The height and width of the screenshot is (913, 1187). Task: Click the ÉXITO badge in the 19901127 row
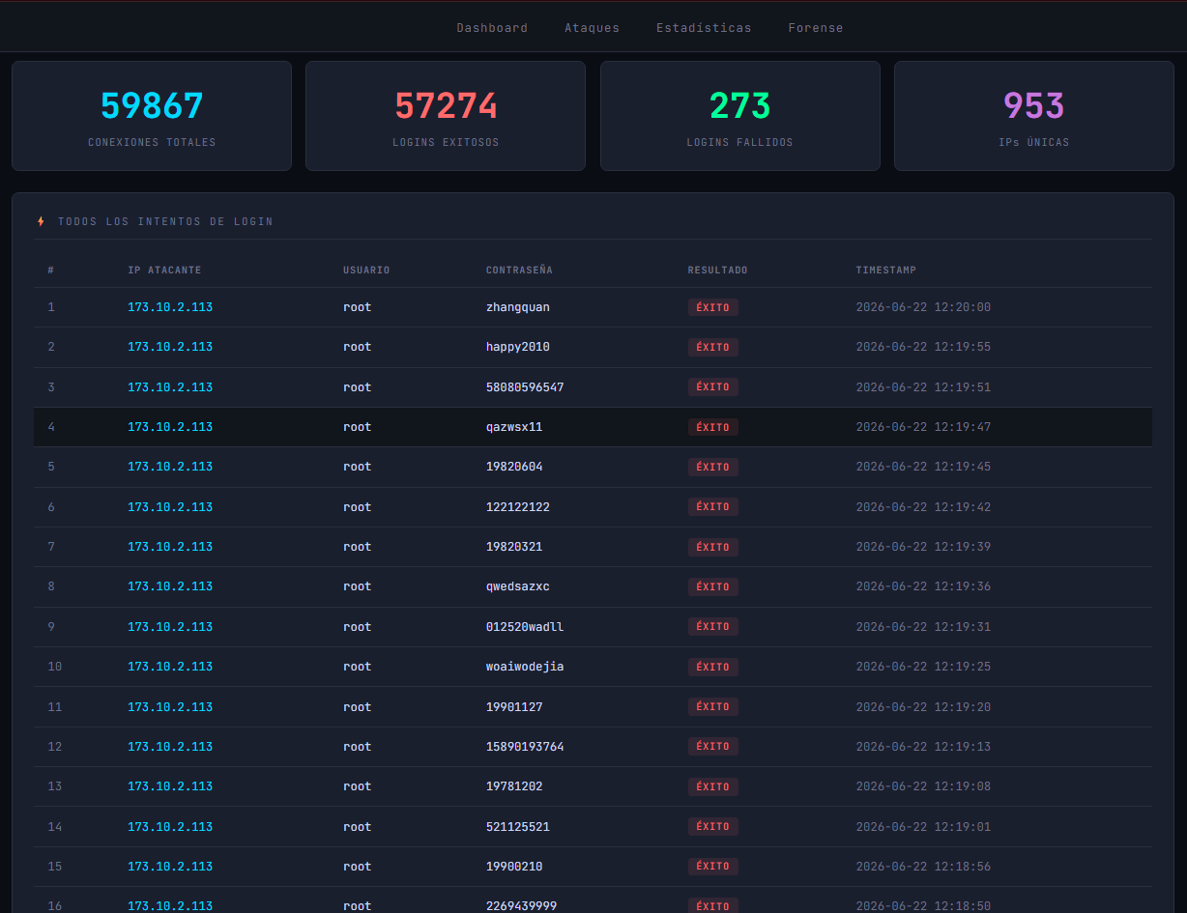(x=713, y=707)
